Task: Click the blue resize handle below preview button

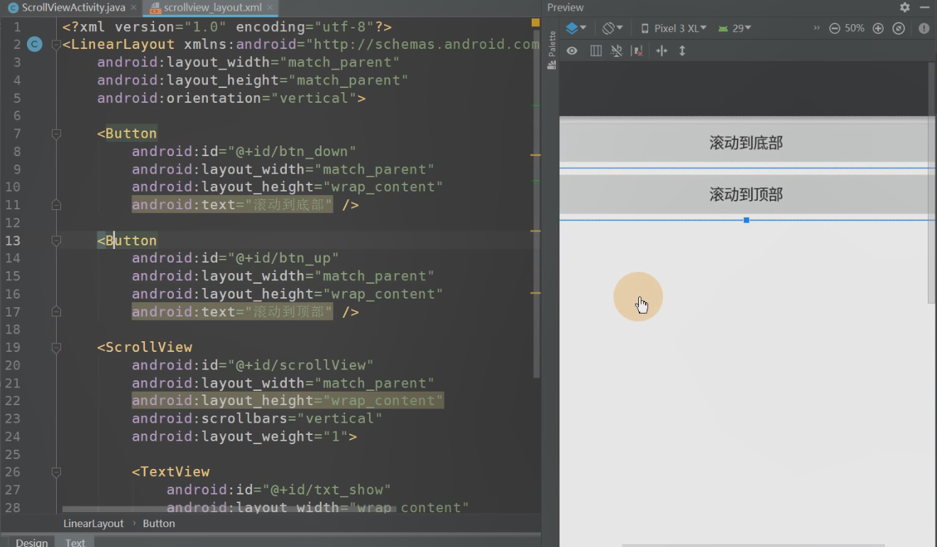Action: click(747, 220)
